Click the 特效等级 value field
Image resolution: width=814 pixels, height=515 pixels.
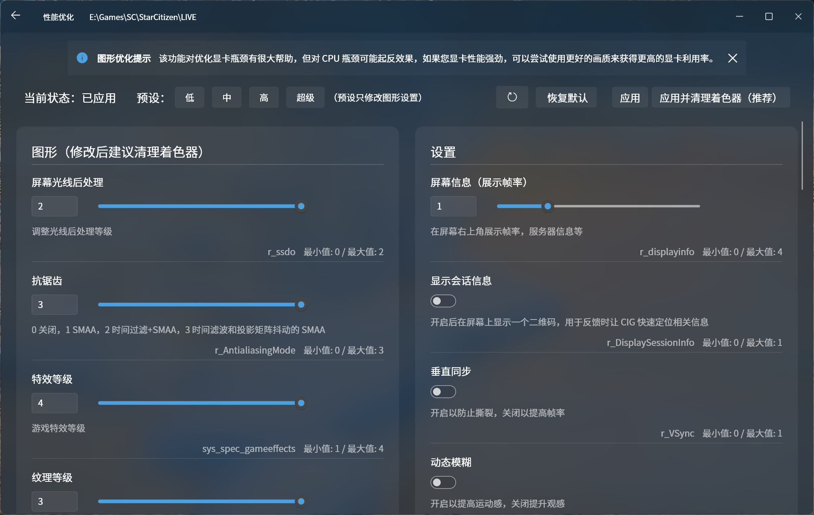point(55,403)
